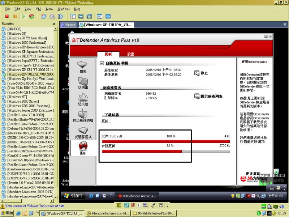Viewport: 289px width, 217px height.
Task: Click 顯示病毒列表 to show virus list
Action: point(208,96)
